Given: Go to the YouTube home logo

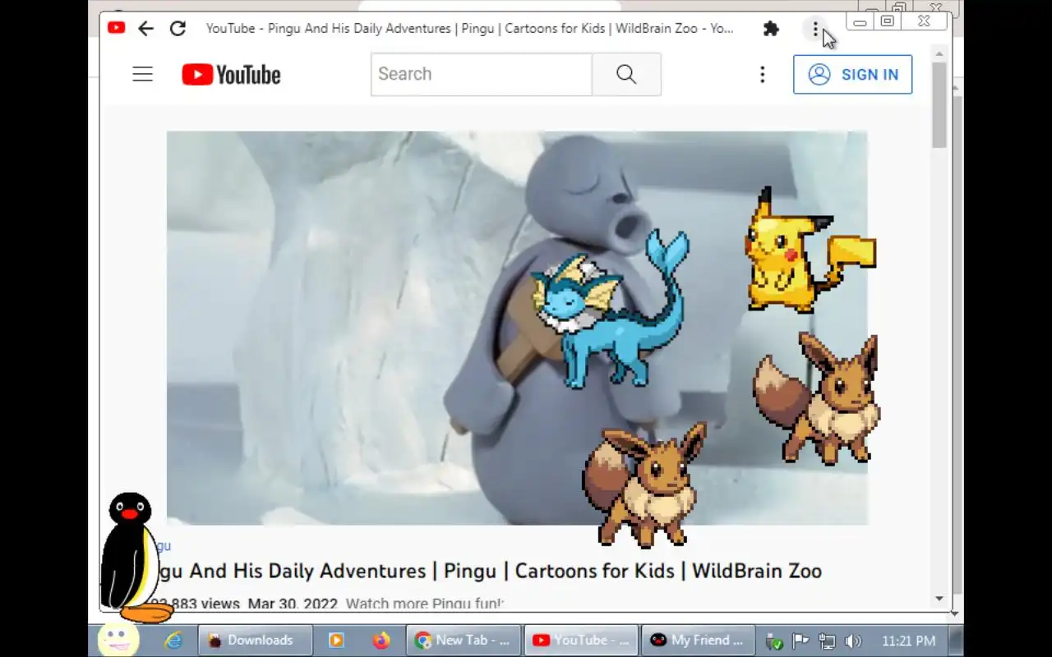Looking at the screenshot, I should (x=232, y=75).
